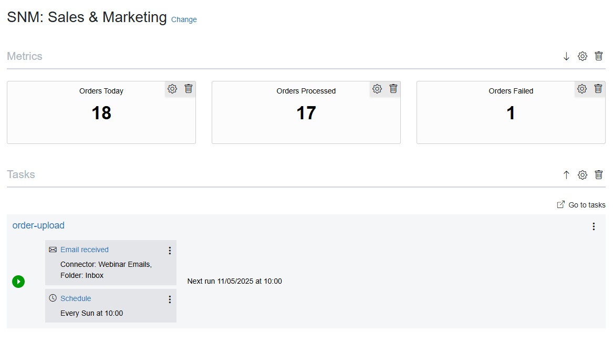This screenshot has width=613, height=342.
Task: Delete the entire Tasks section
Action: click(598, 175)
